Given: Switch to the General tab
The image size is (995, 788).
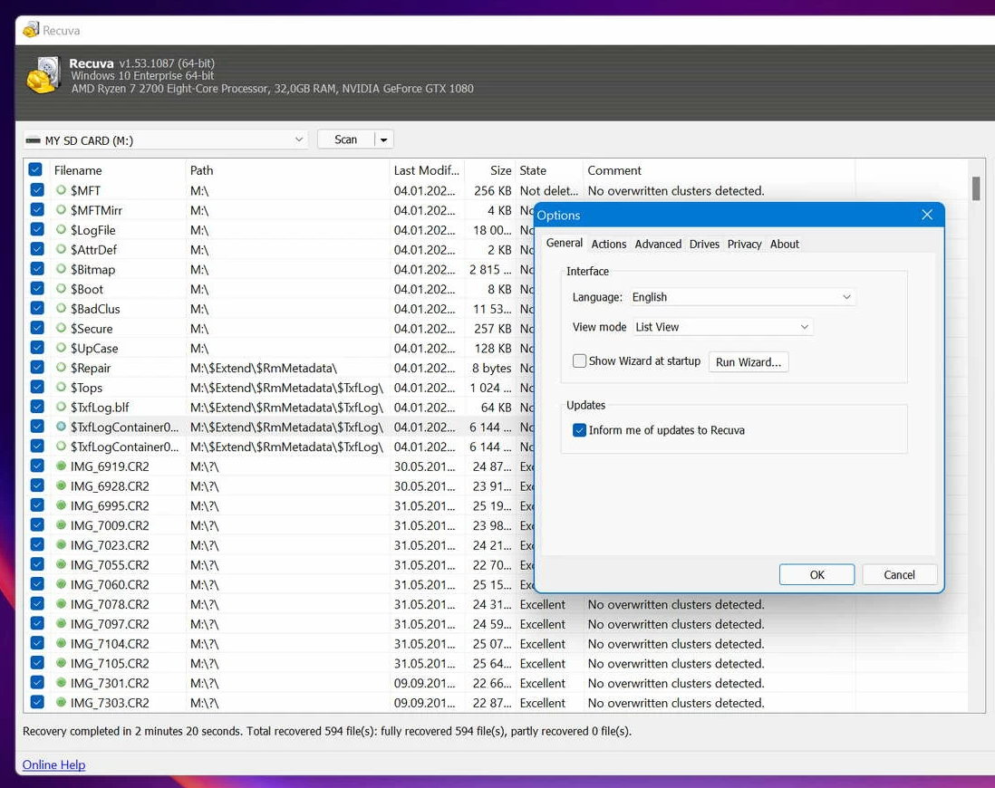Looking at the screenshot, I should coord(565,243).
